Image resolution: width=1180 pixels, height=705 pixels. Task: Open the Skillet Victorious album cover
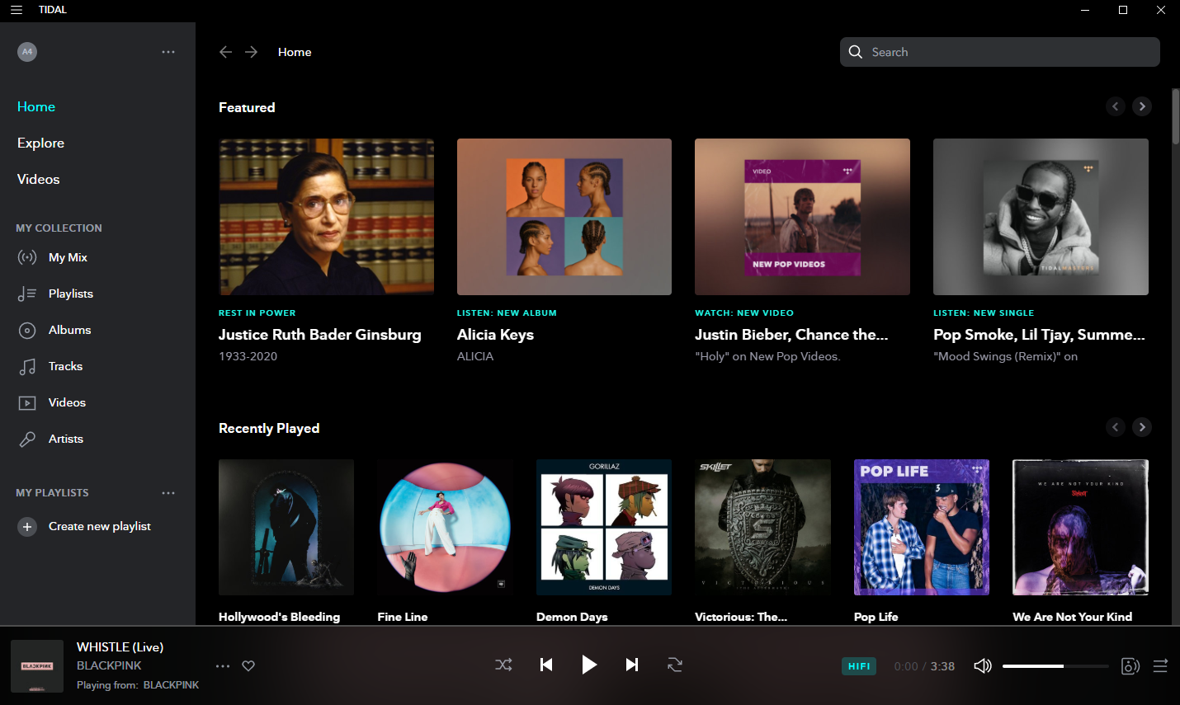(x=762, y=528)
